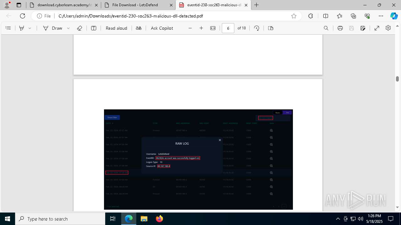Click the vertical scrollbar thumb
Viewport: 401px width, 225px height.
397,79
